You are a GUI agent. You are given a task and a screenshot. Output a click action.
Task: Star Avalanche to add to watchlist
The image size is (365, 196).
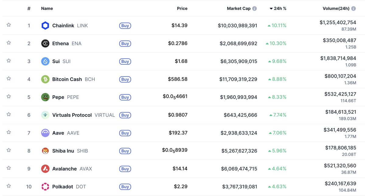tap(9, 168)
